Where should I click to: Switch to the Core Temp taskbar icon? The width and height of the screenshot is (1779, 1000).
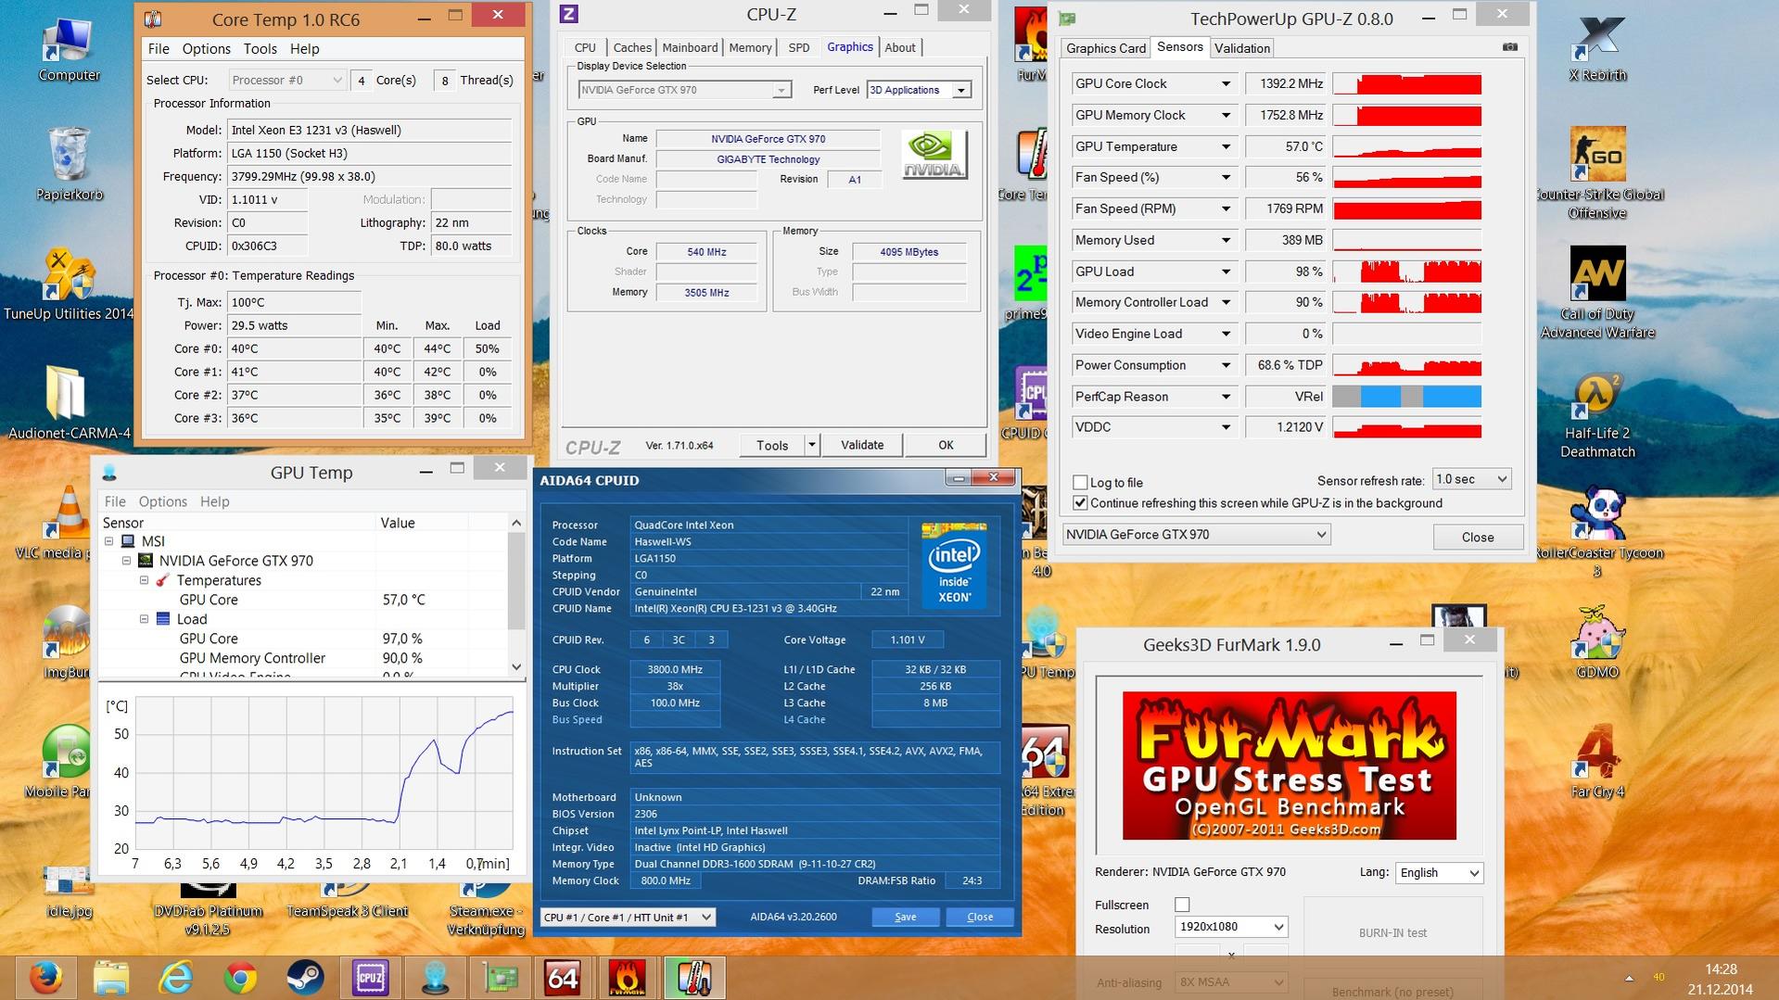(x=693, y=978)
